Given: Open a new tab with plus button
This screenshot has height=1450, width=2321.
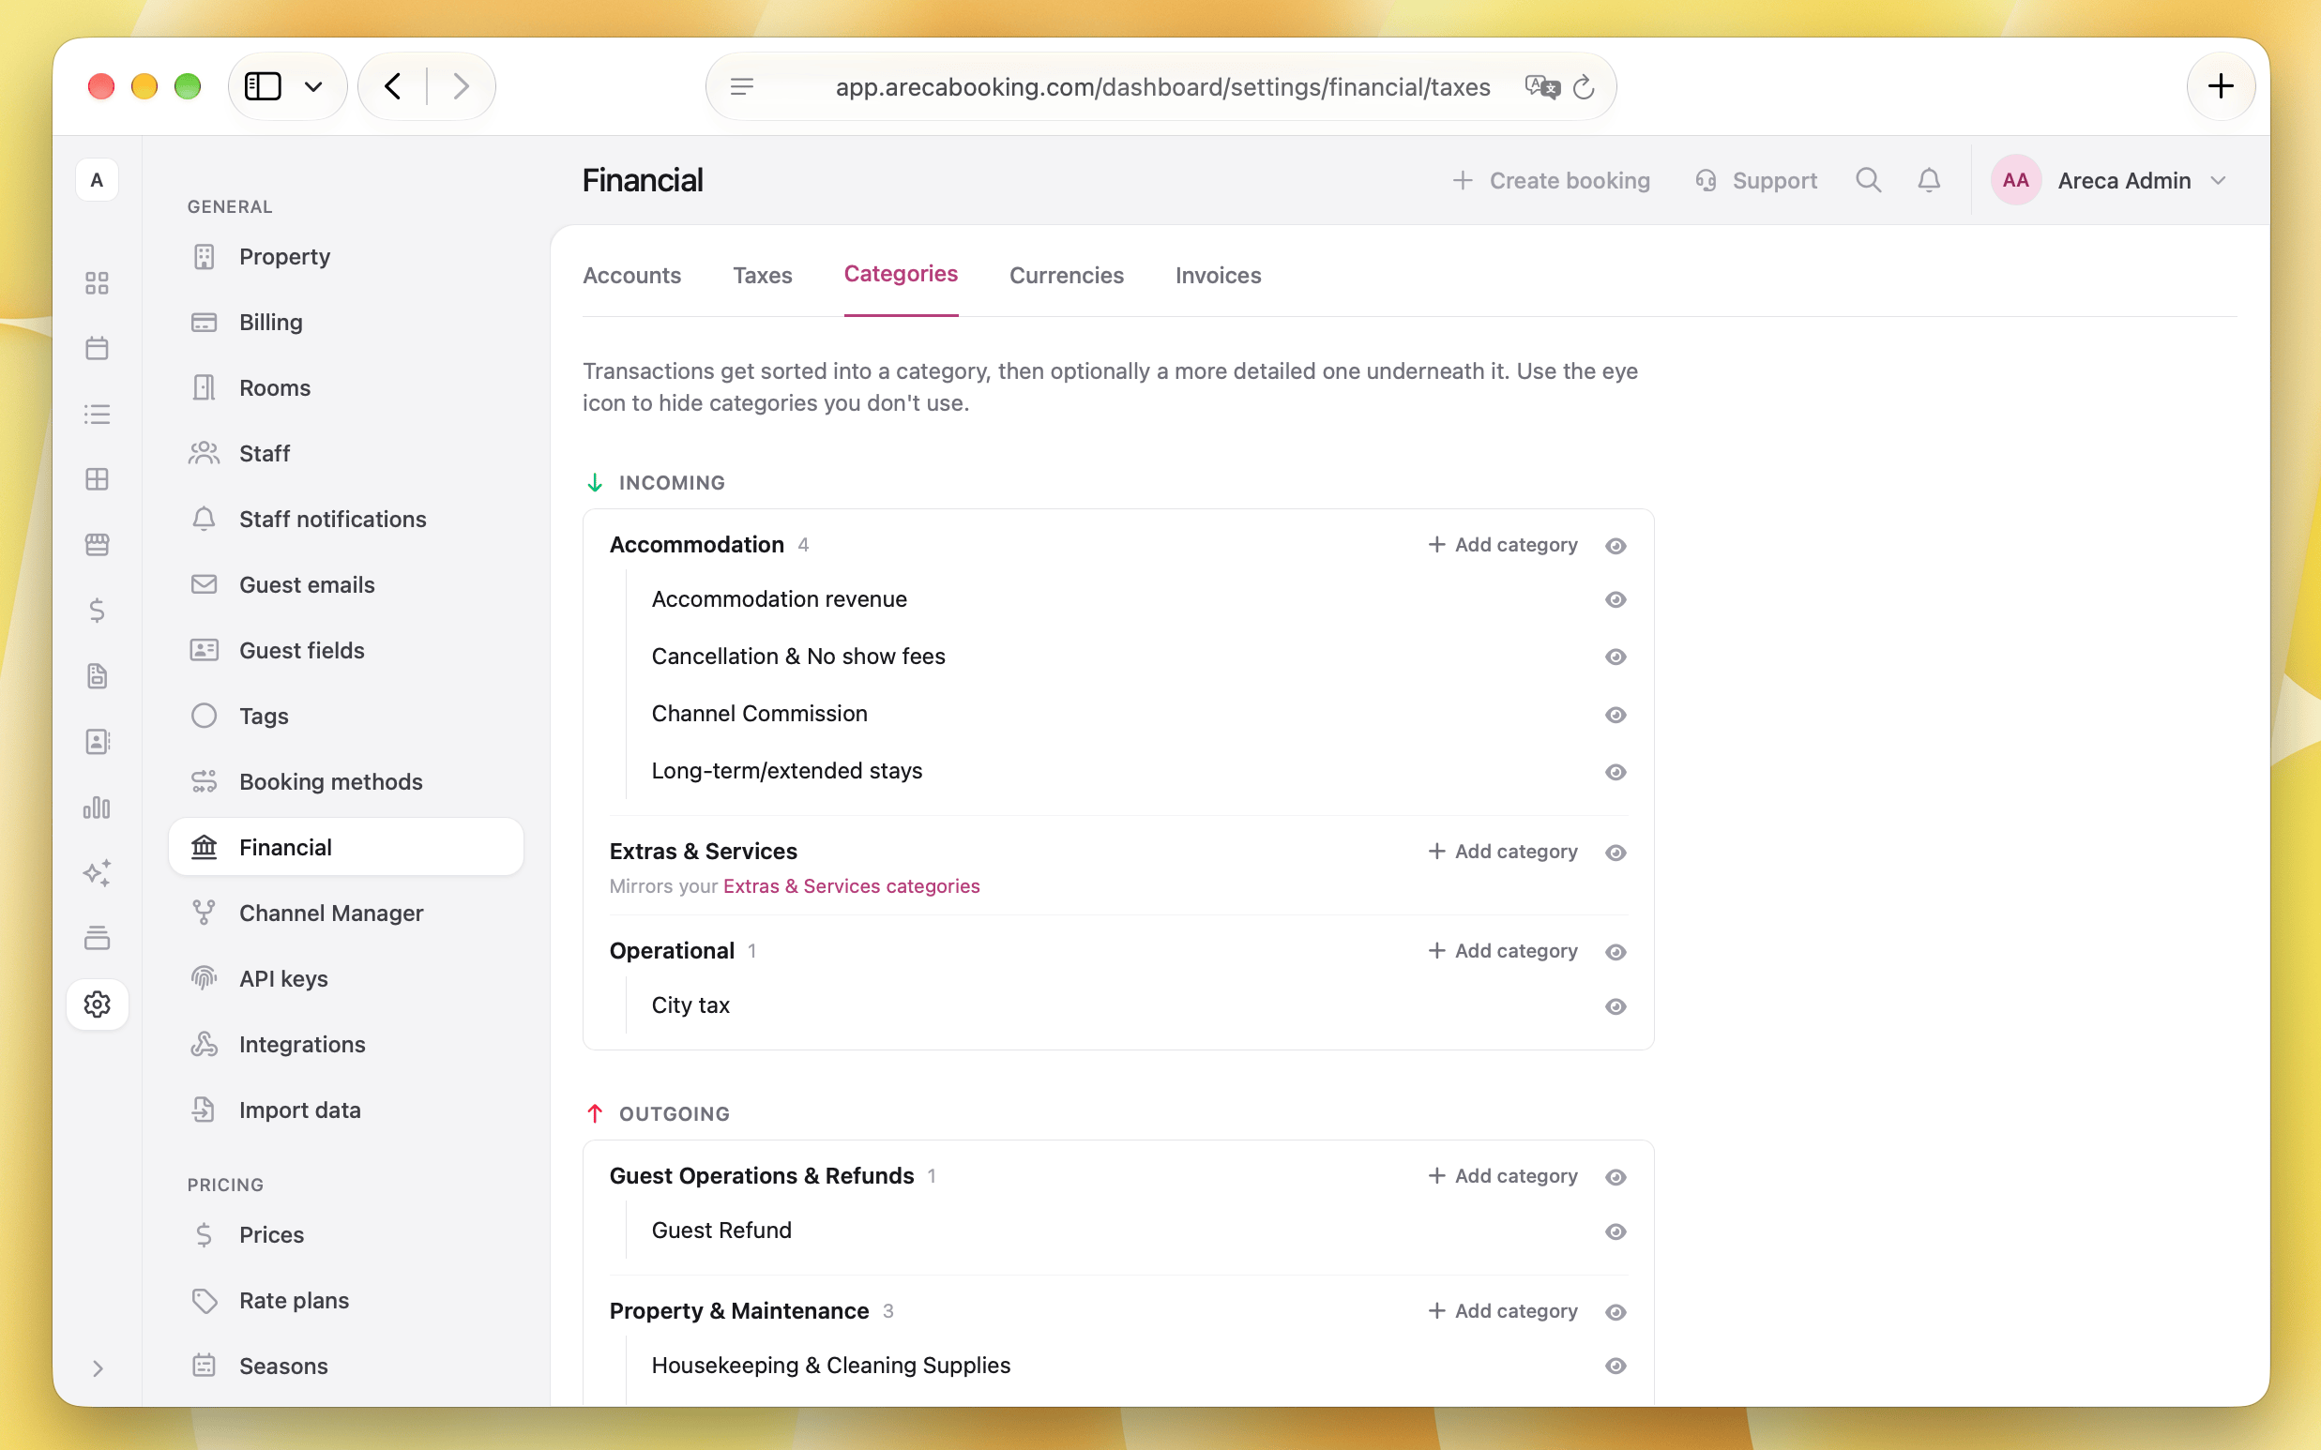Looking at the screenshot, I should (x=2221, y=86).
